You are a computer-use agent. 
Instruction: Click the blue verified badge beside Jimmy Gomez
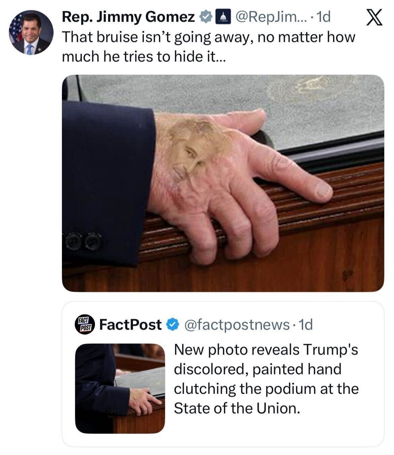[205, 17]
